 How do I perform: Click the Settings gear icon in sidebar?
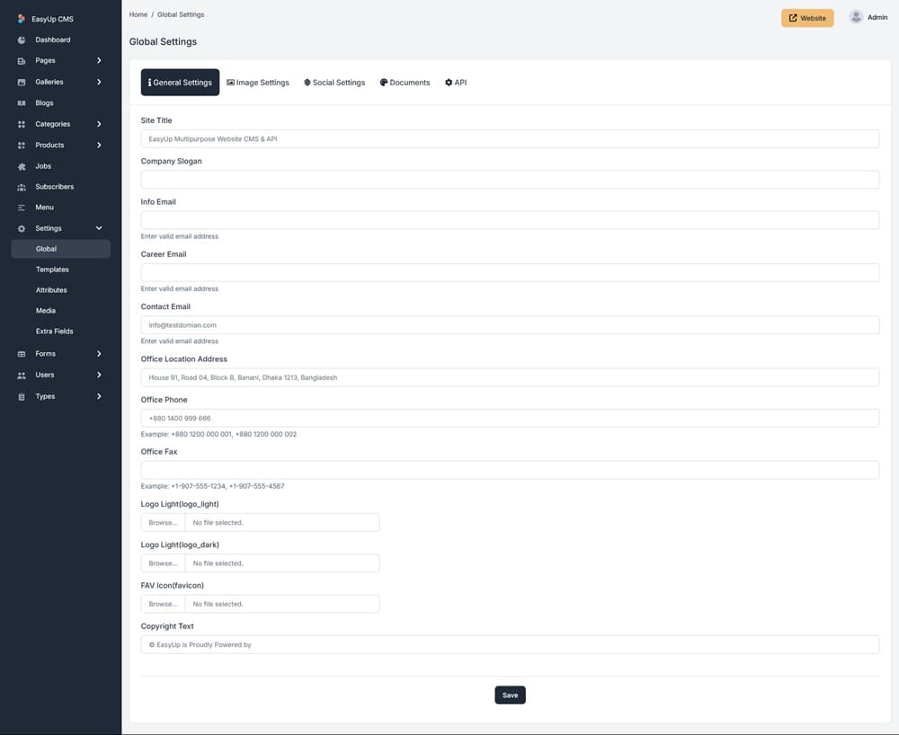coord(22,228)
